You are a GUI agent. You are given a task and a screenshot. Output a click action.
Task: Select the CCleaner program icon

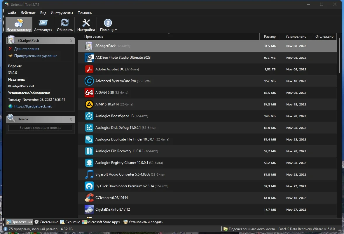89,198
